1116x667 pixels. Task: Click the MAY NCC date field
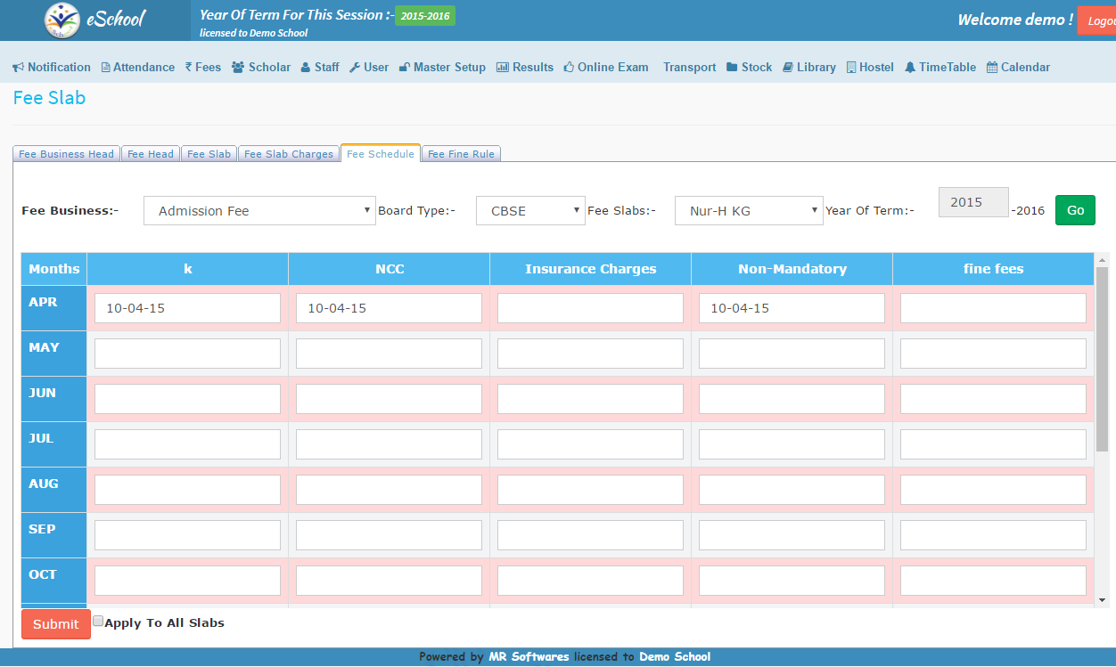point(389,354)
